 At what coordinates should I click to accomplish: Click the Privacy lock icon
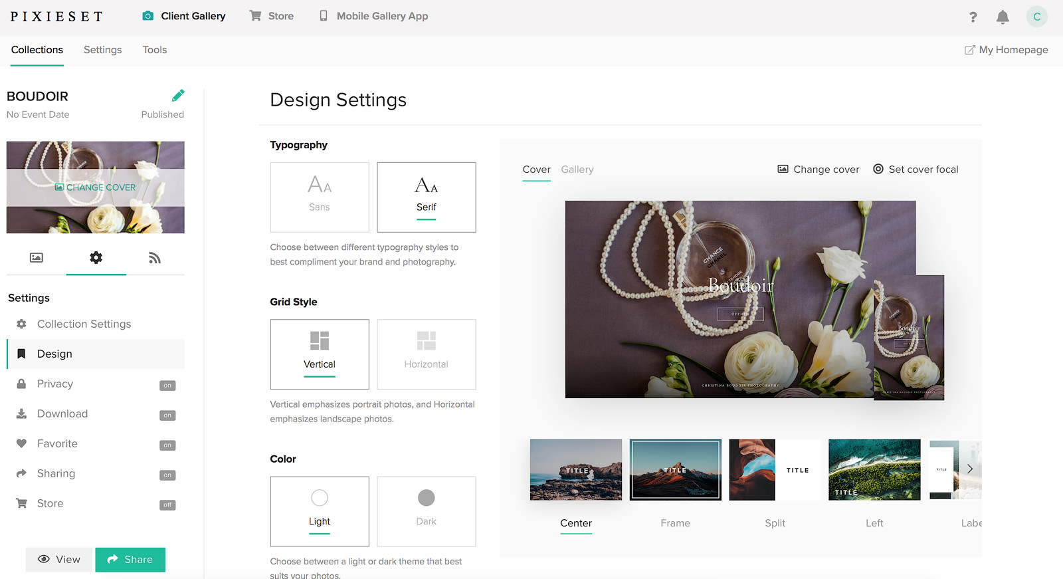21,384
